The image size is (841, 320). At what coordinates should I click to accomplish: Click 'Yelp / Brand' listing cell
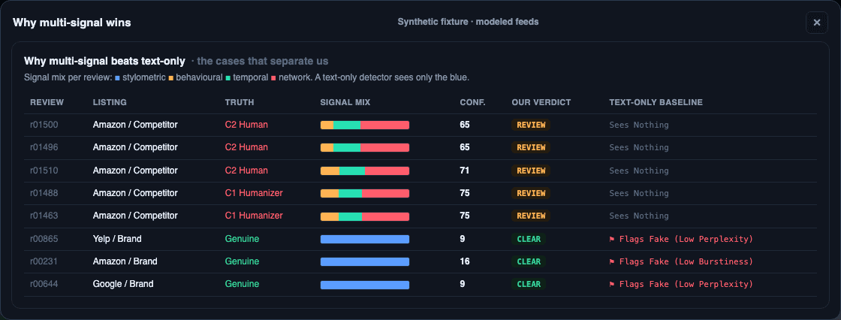[x=117, y=238]
